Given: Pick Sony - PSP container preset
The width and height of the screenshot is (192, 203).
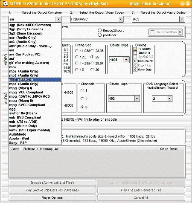Looking at the screenshot, I should click(35, 143).
